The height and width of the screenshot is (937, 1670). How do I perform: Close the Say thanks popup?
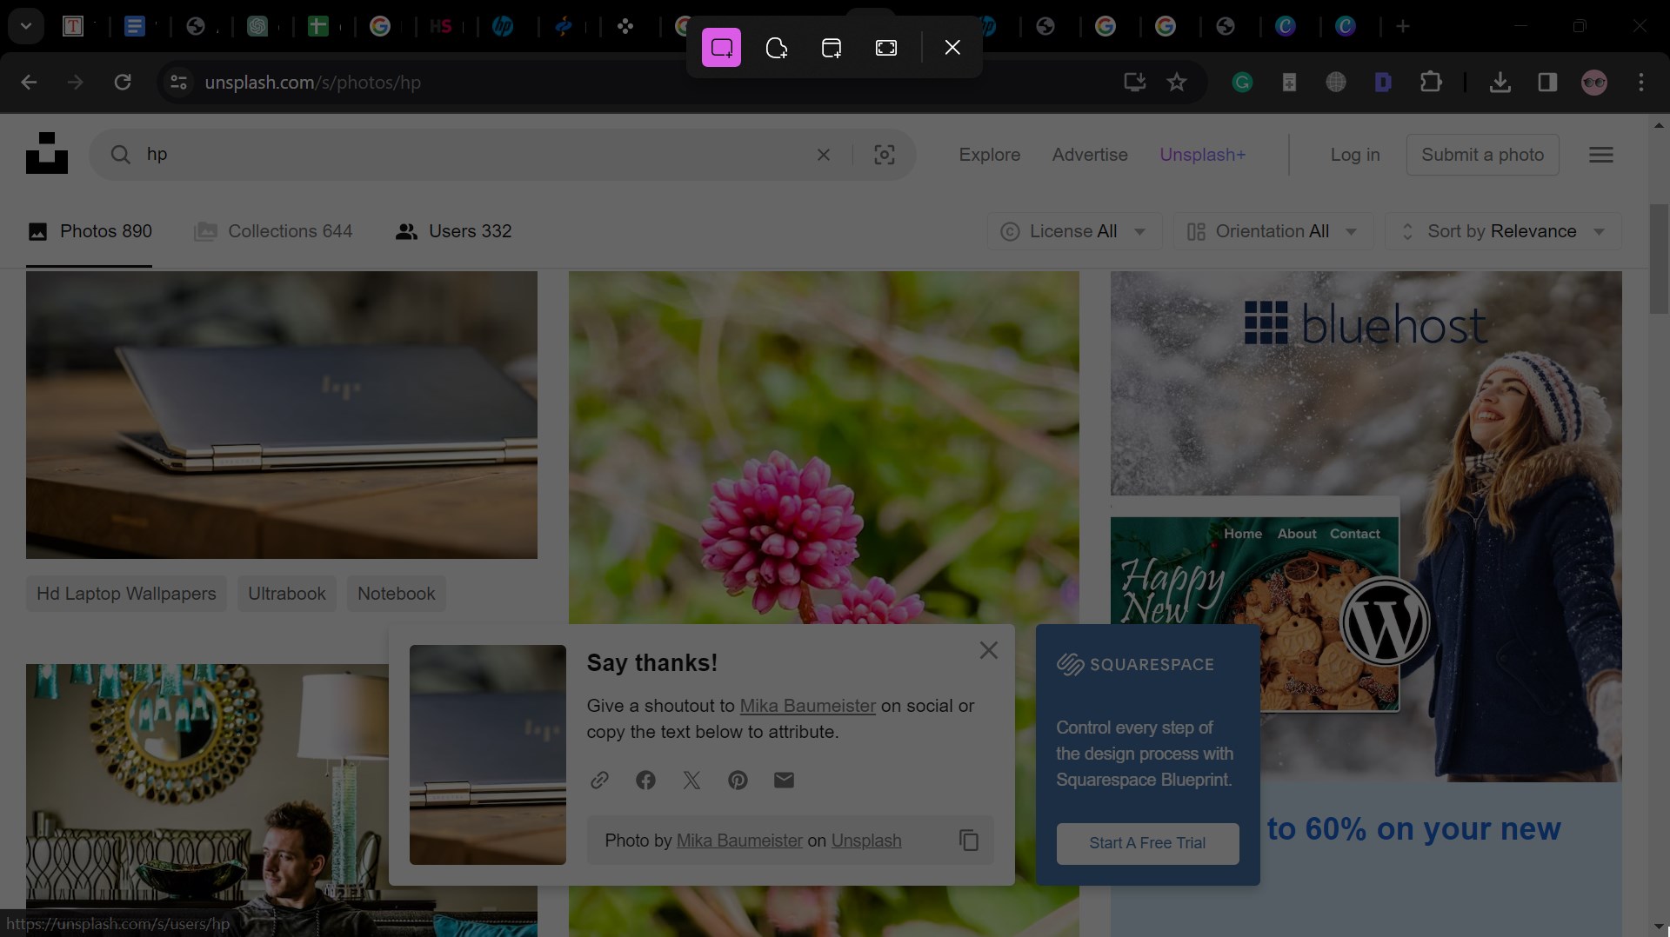(988, 650)
